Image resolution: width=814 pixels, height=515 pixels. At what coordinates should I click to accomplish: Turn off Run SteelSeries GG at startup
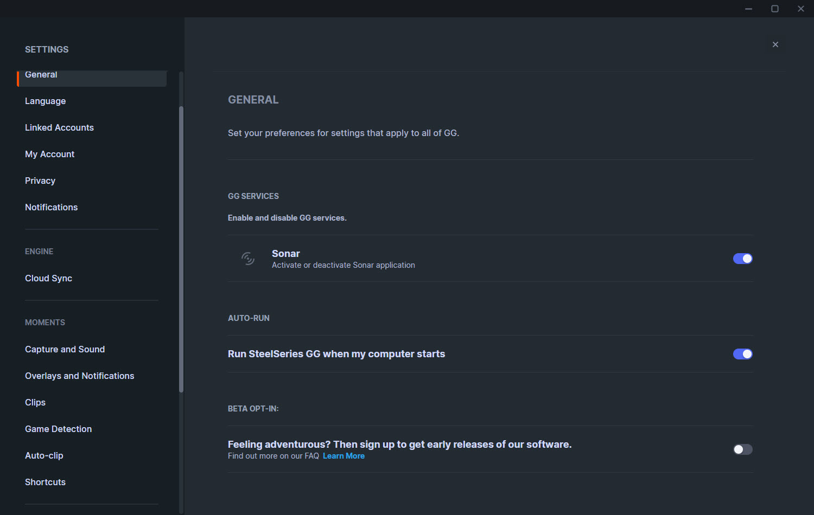[x=742, y=354]
